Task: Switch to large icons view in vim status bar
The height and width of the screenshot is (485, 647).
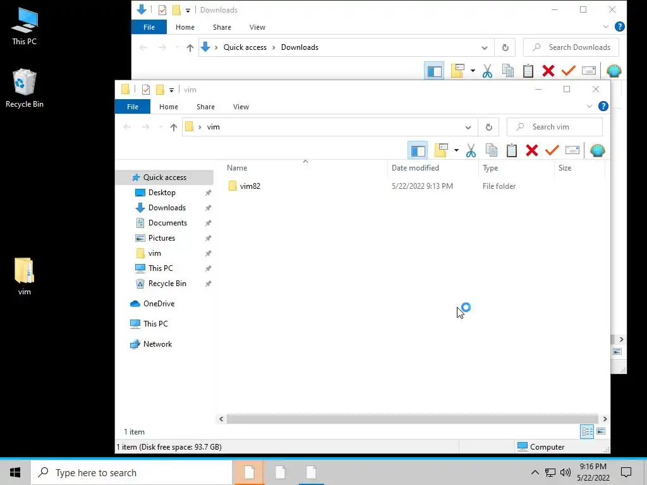Action: click(x=601, y=431)
